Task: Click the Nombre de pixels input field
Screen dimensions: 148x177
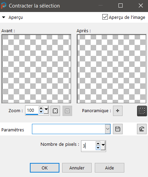Action: pos(88,146)
